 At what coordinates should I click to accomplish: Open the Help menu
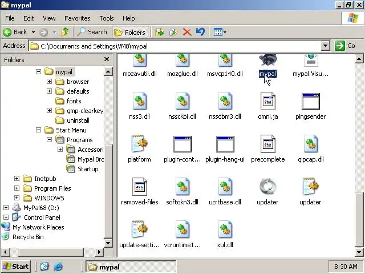click(128, 18)
